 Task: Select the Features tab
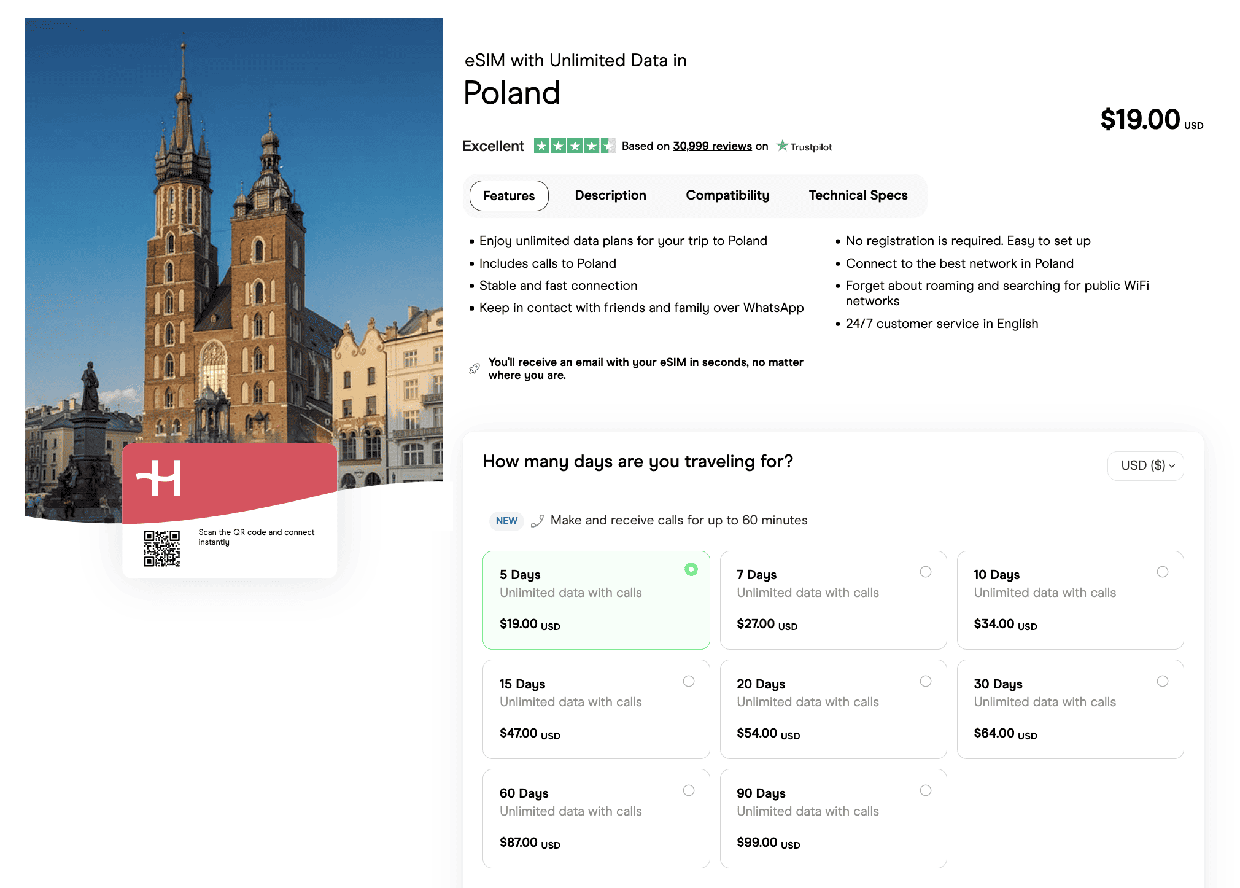(508, 196)
